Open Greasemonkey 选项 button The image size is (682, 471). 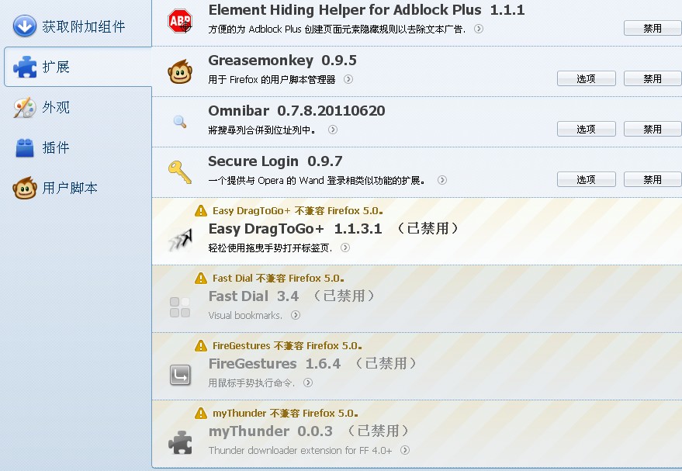point(586,78)
